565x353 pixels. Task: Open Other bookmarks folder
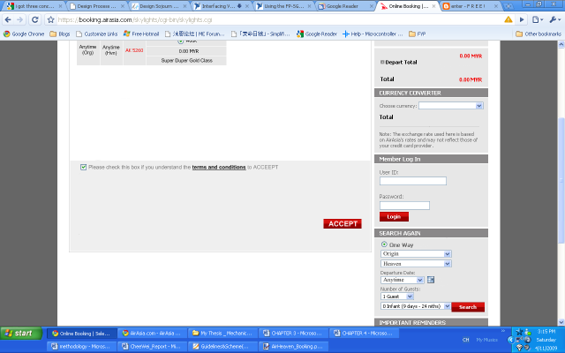(539, 34)
